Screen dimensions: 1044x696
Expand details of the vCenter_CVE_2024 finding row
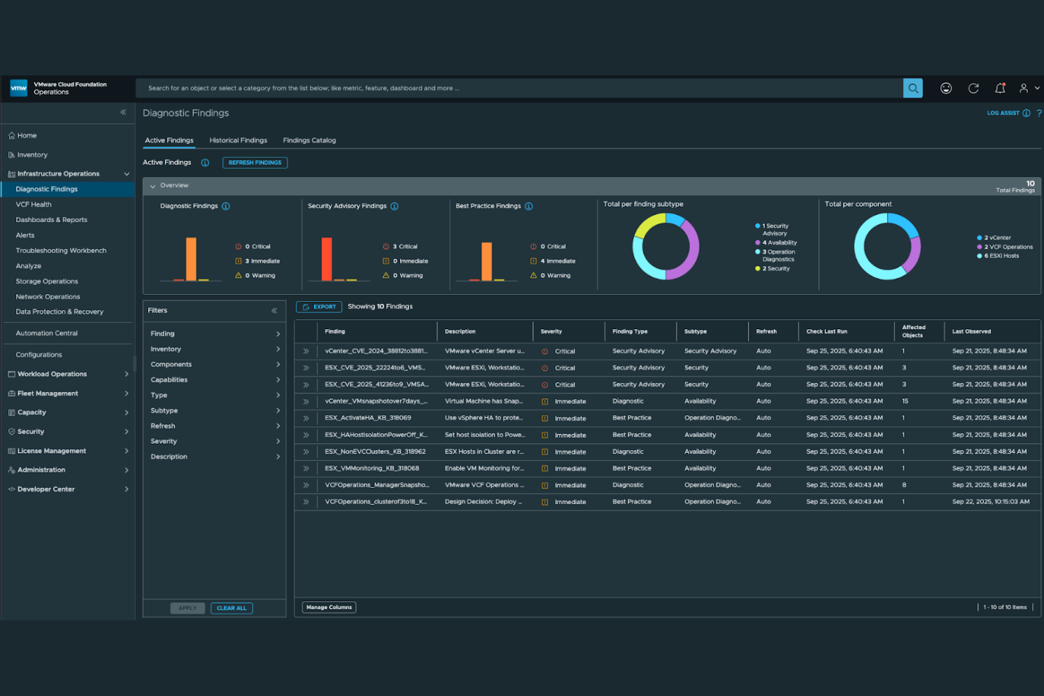coord(305,350)
